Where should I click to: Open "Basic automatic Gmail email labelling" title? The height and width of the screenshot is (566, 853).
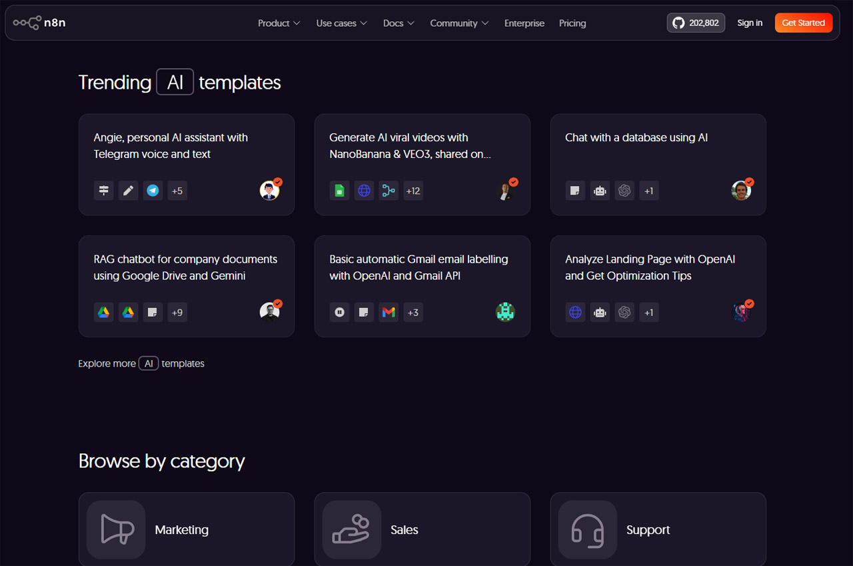(x=419, y=267)
